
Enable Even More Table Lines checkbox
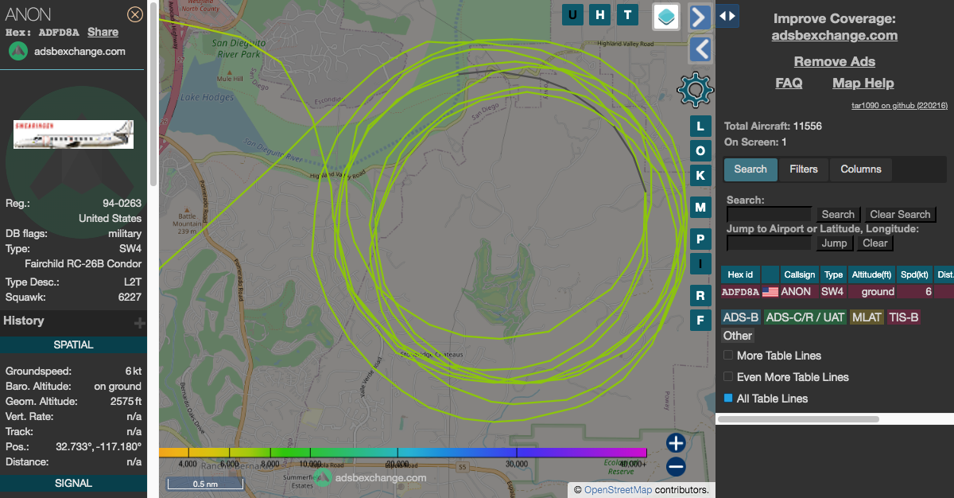pos(728,377)
